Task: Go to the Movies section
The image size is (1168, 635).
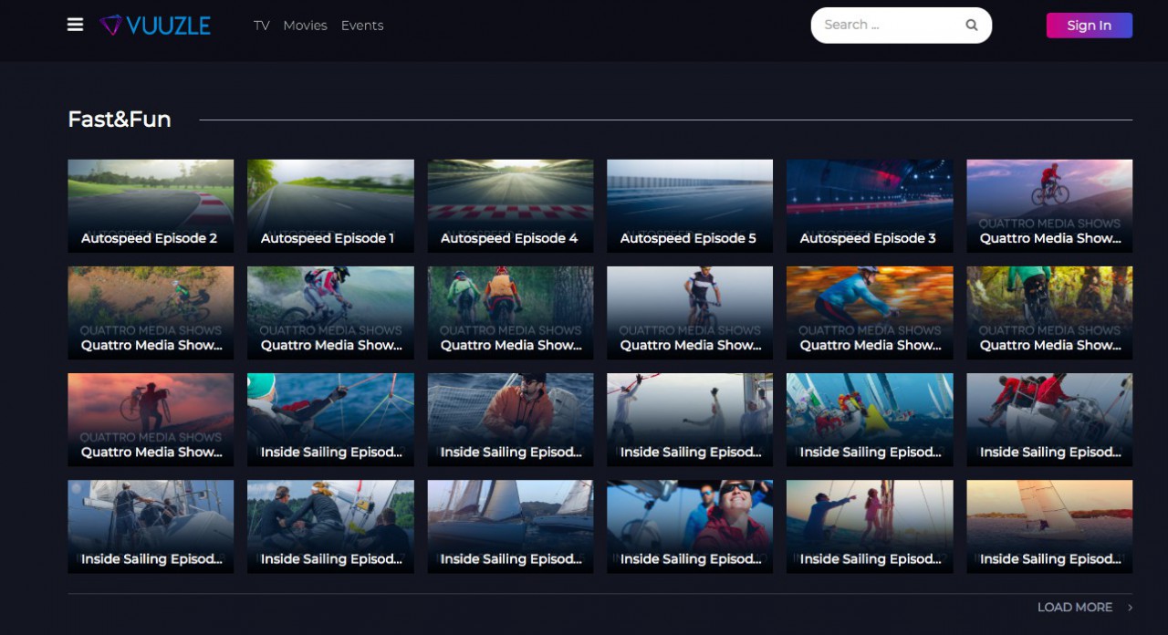Action: point(305,26)
